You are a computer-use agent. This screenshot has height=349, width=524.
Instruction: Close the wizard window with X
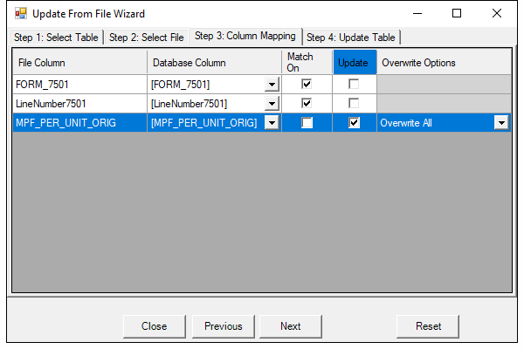pos(497,13)
